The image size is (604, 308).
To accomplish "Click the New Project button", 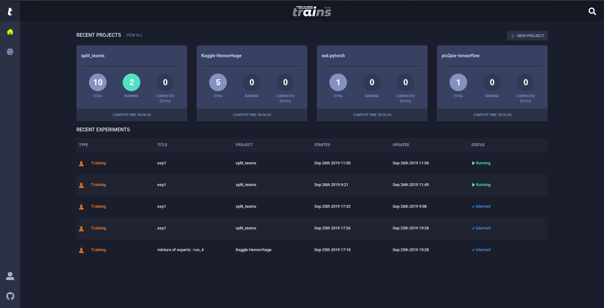I will [x=527, y=36].
